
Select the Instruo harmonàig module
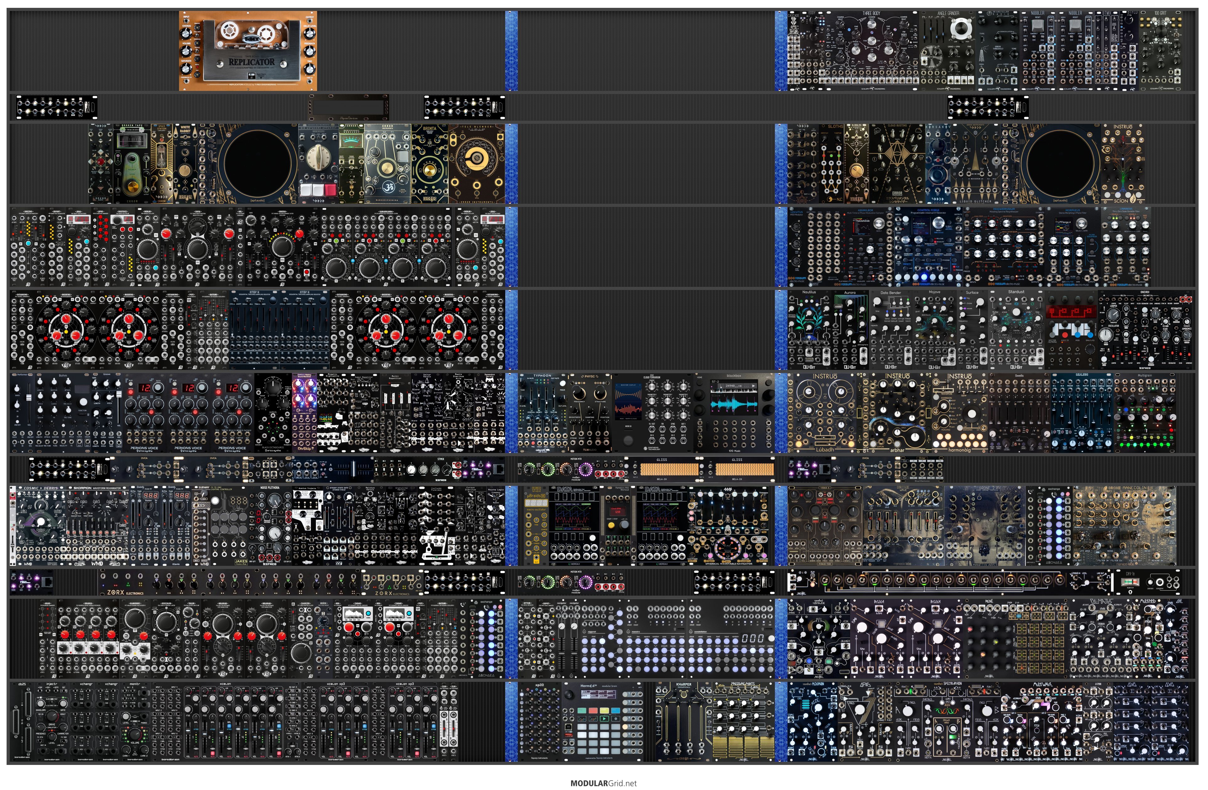[960, 413]
